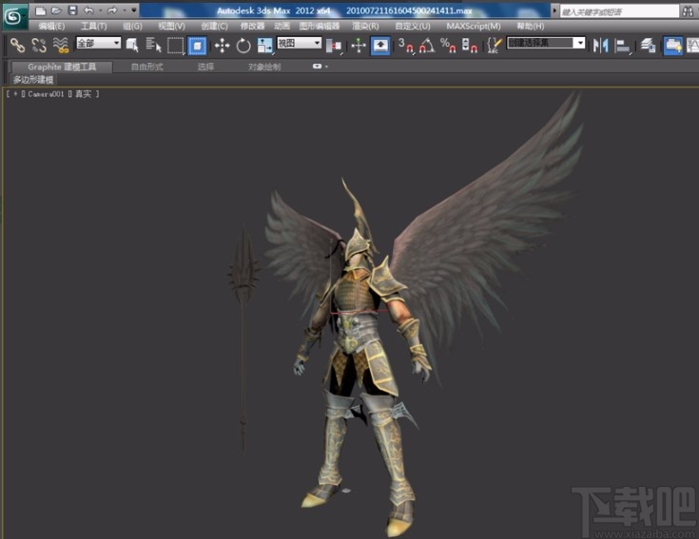Choose the Rectangular Selection Region tool
This screenshot has height=539, width=699.
coord(176,46)
